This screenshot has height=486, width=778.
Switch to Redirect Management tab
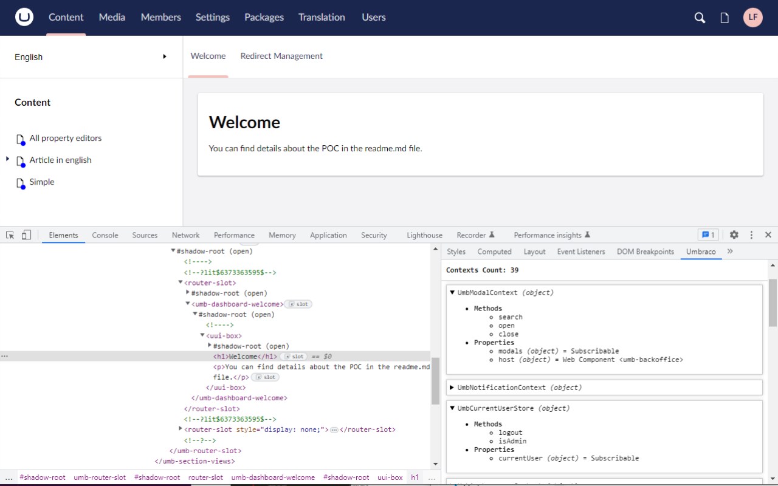pyautogui.click(x=281, y=56)
